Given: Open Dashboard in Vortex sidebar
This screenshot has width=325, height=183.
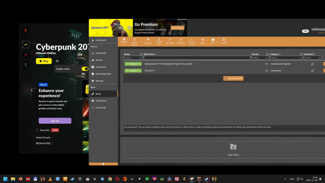Looking at the screenshot, I should pyautogui.click(x=103, y=40).
